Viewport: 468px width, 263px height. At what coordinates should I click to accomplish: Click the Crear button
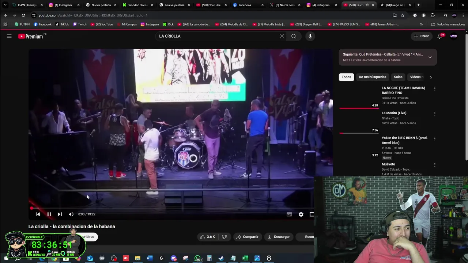(x=421, y=36)
